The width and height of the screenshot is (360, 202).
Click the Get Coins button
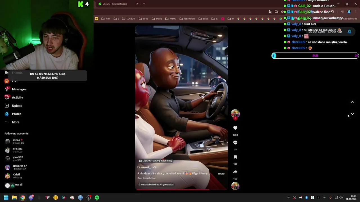(x=317, y=32)
